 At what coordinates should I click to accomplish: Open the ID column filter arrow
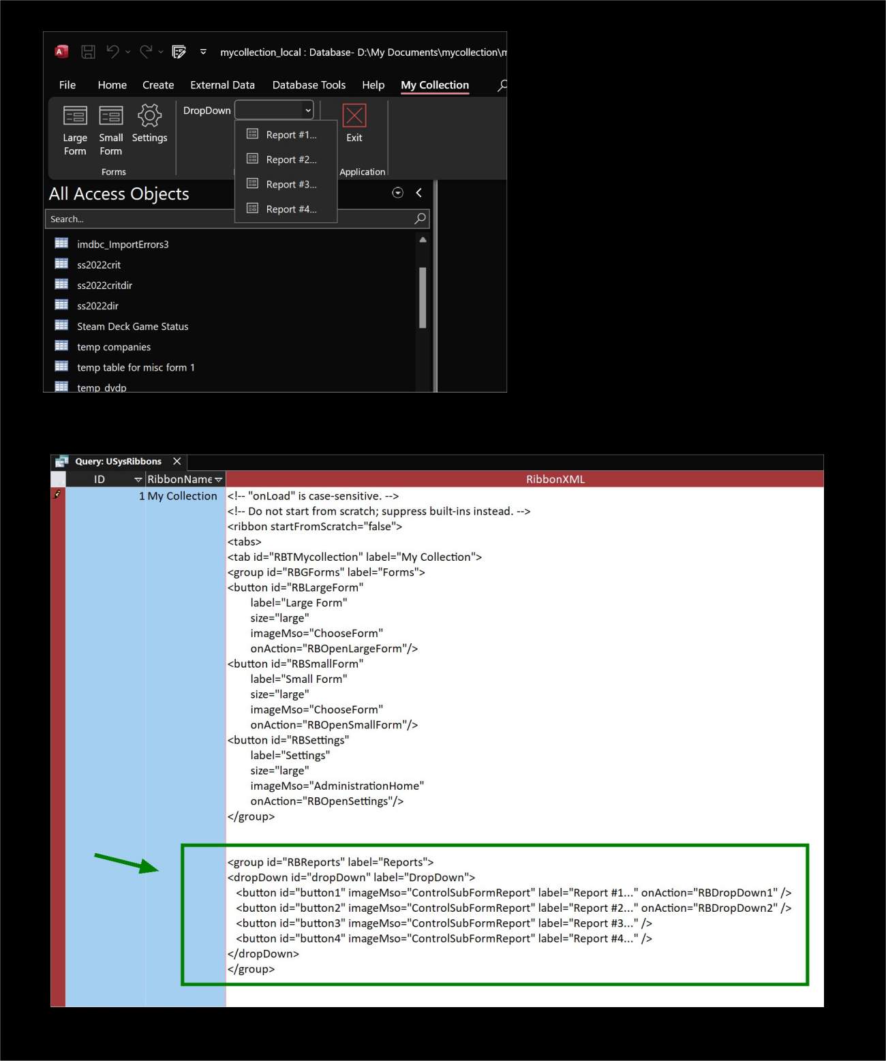click(x=138, y=480)
